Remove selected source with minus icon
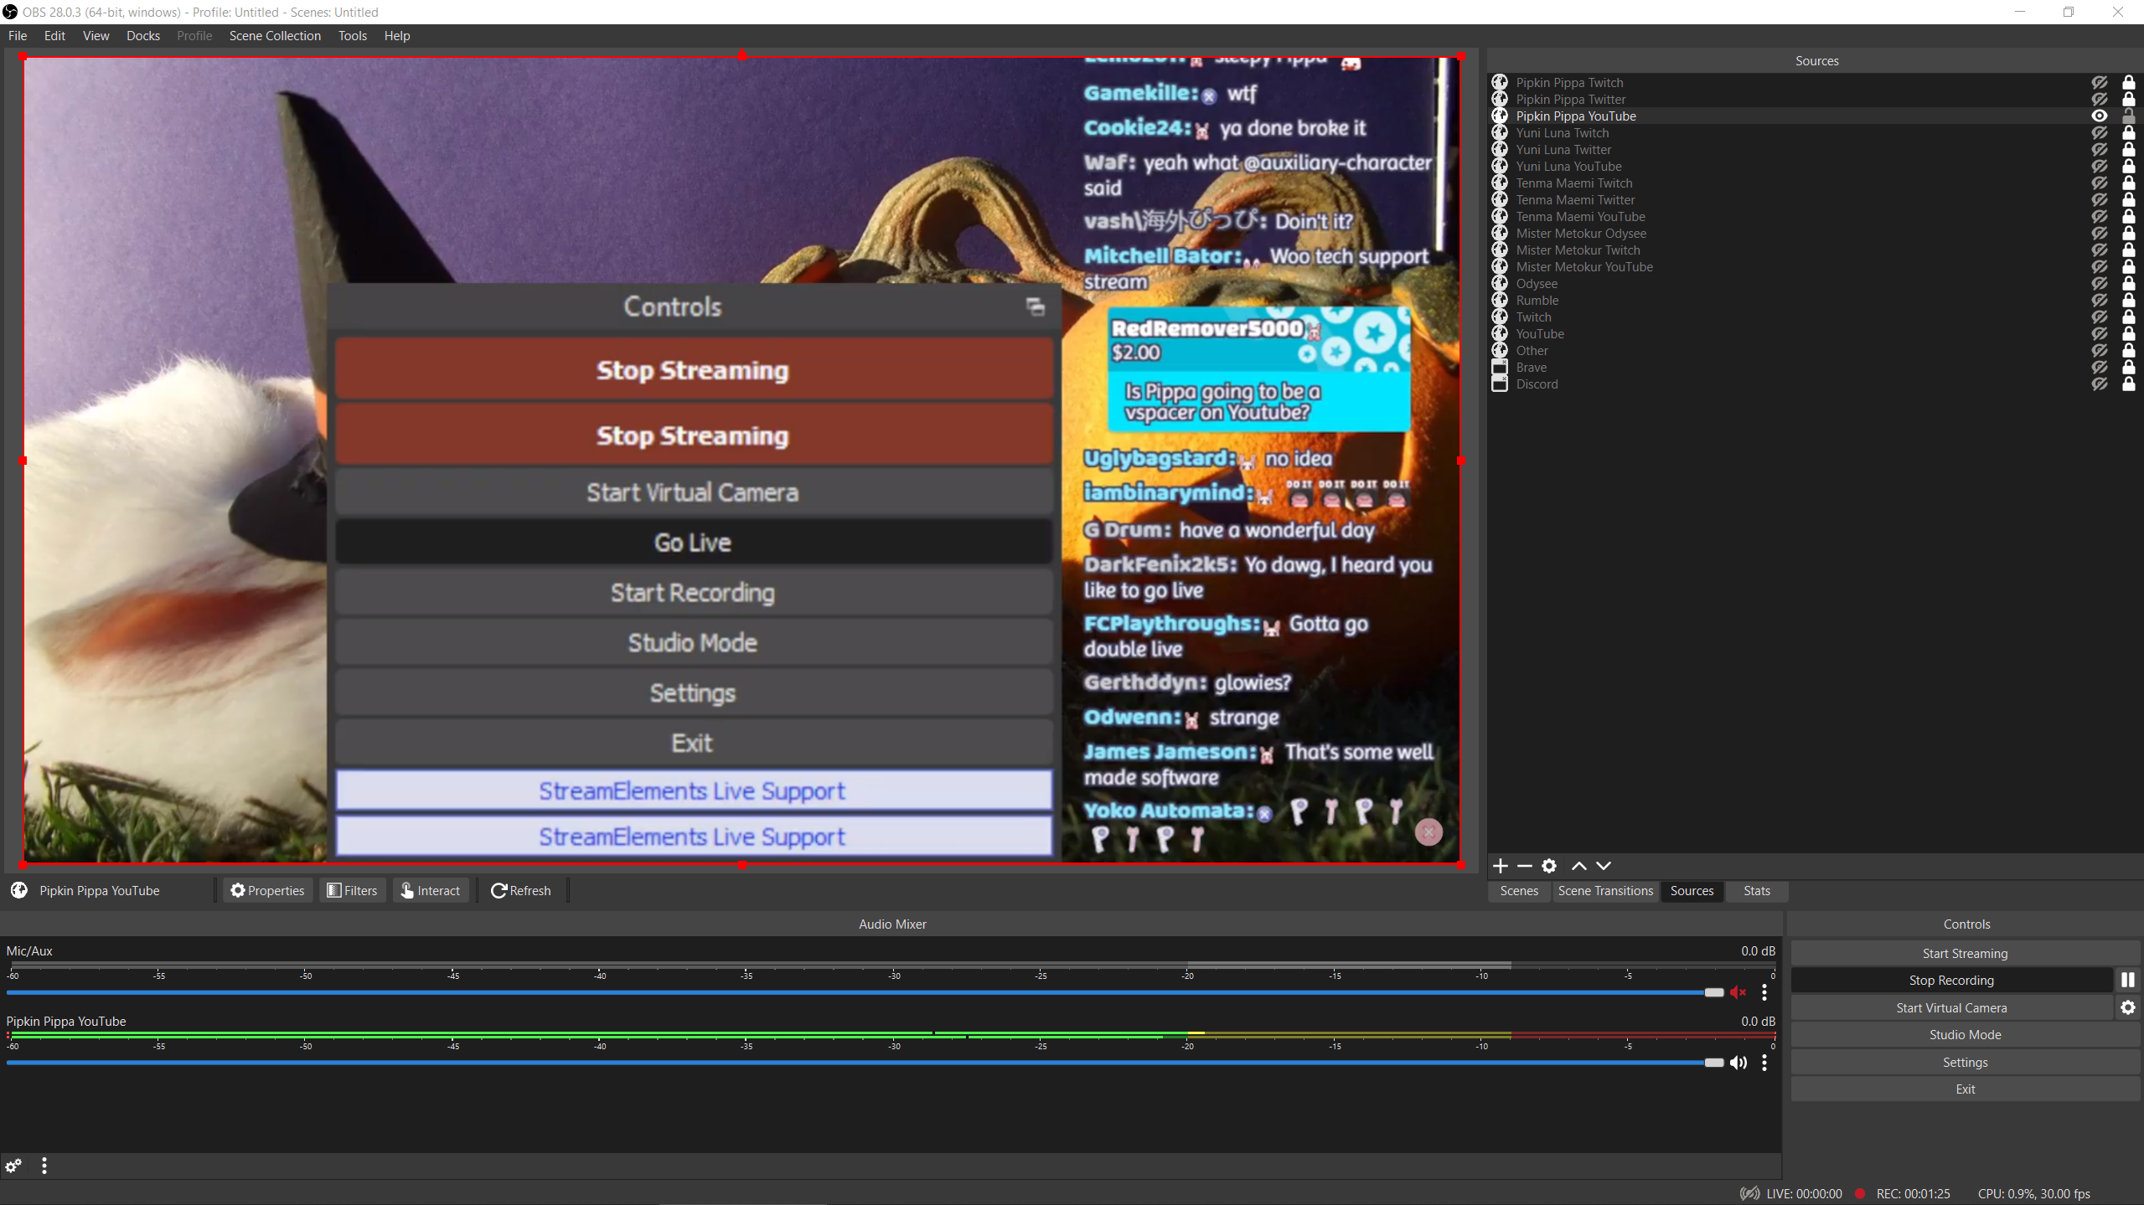This screenshot has width=2144, height=1205. [x=1525, y=866]
